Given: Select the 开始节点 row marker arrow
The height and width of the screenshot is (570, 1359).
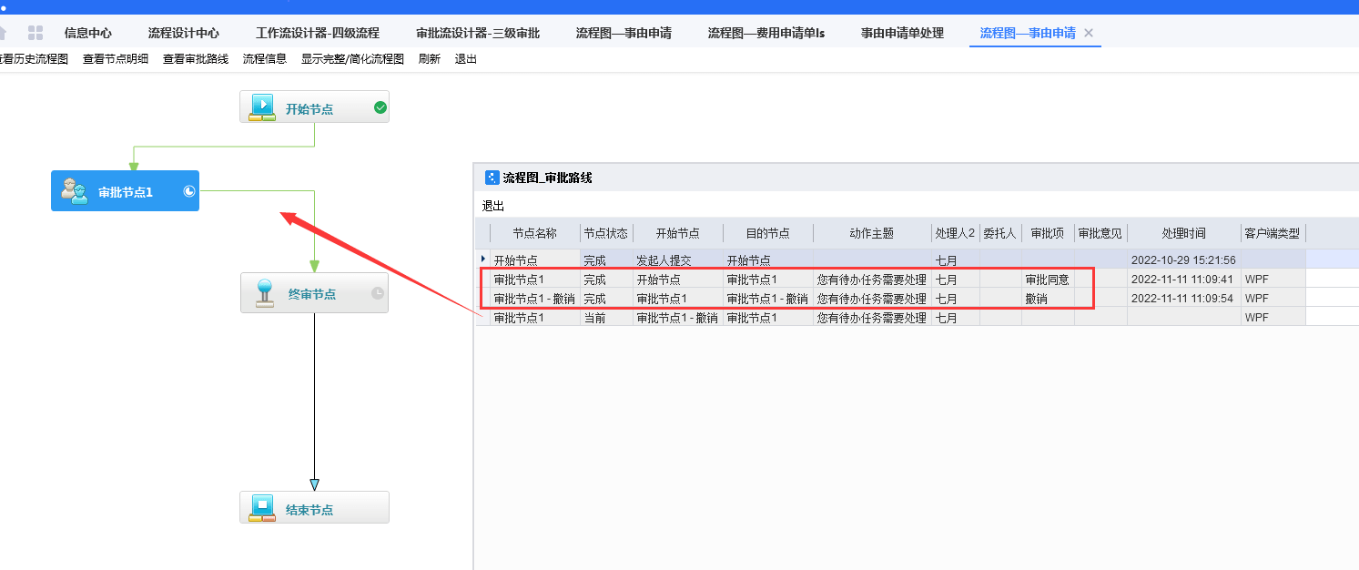Looking at the screenshot, I should tap(483, 260).
